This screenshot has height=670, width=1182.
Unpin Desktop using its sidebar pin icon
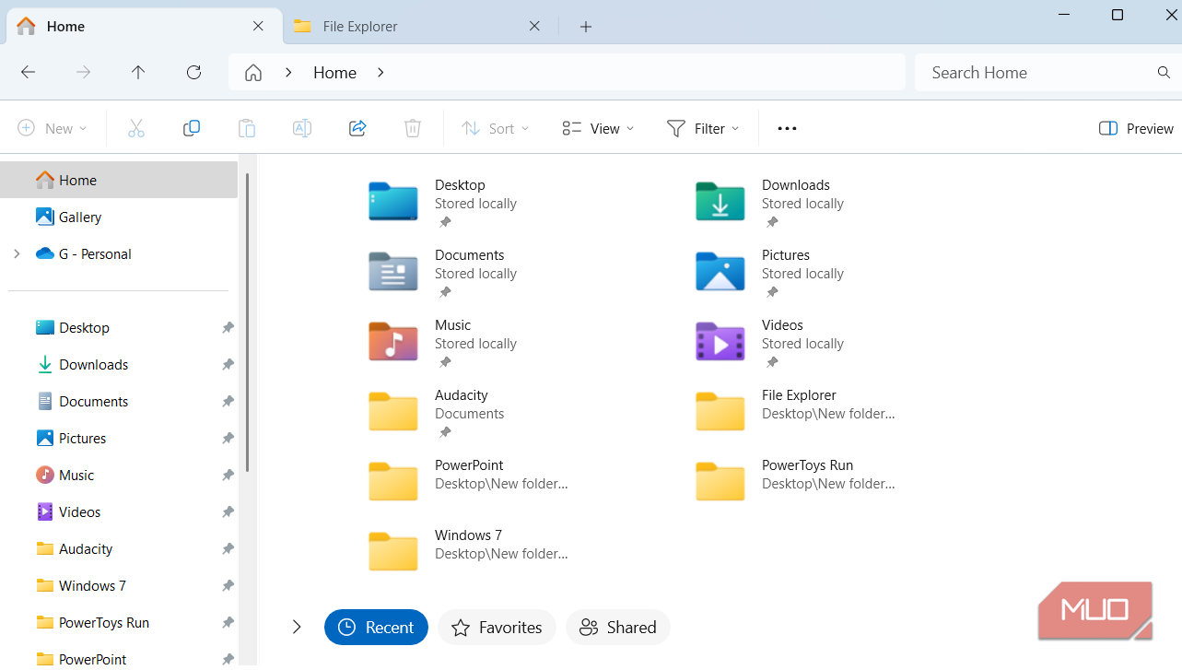pos(228,328)
